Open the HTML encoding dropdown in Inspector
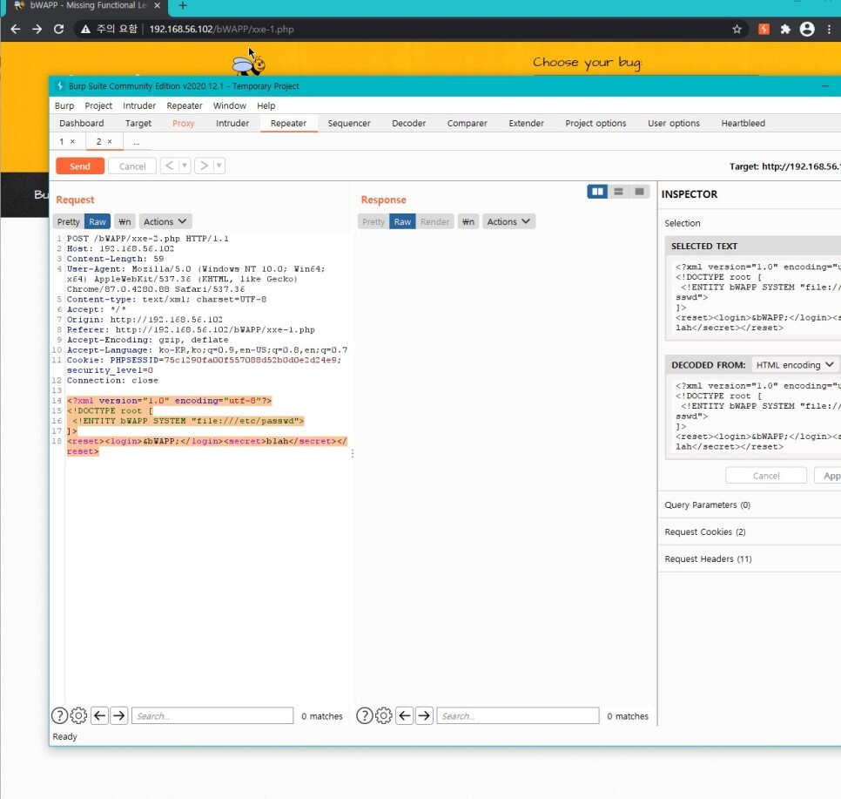This screenshot has height=799, width=841. [x=795, y=365]
